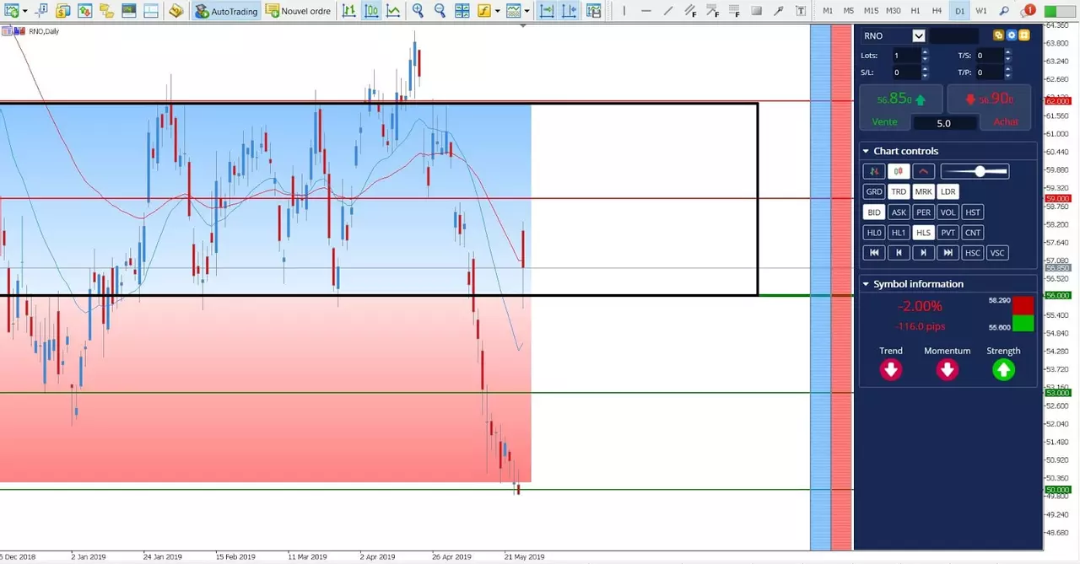Viewport: 1080px width, 564px height.
Task: Switch to M5 timeframe
Action: 849,11
